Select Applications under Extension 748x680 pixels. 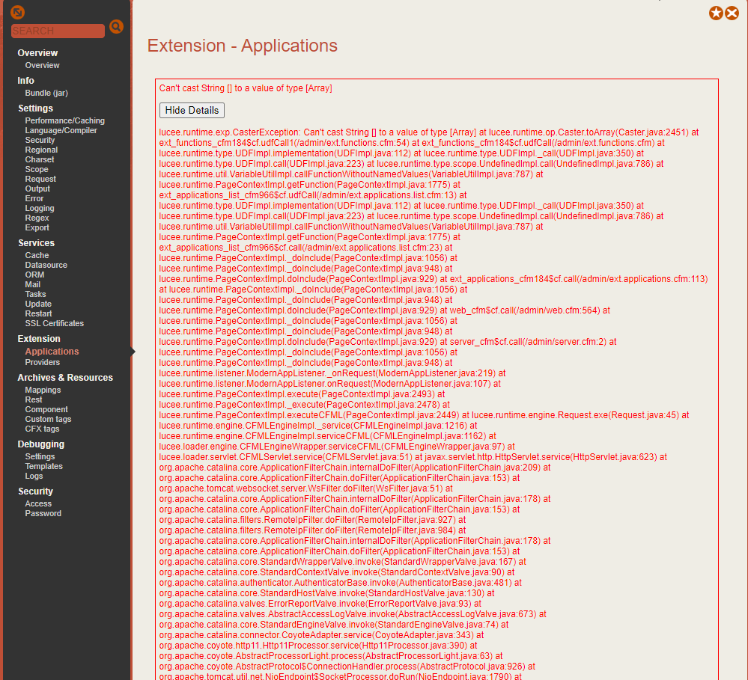[52, 351]
